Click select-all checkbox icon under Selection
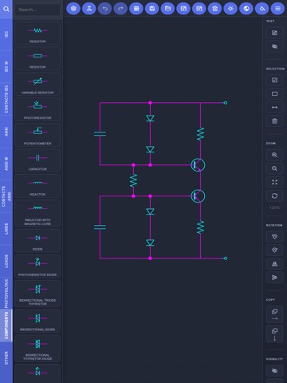 (x=274, y=80)
